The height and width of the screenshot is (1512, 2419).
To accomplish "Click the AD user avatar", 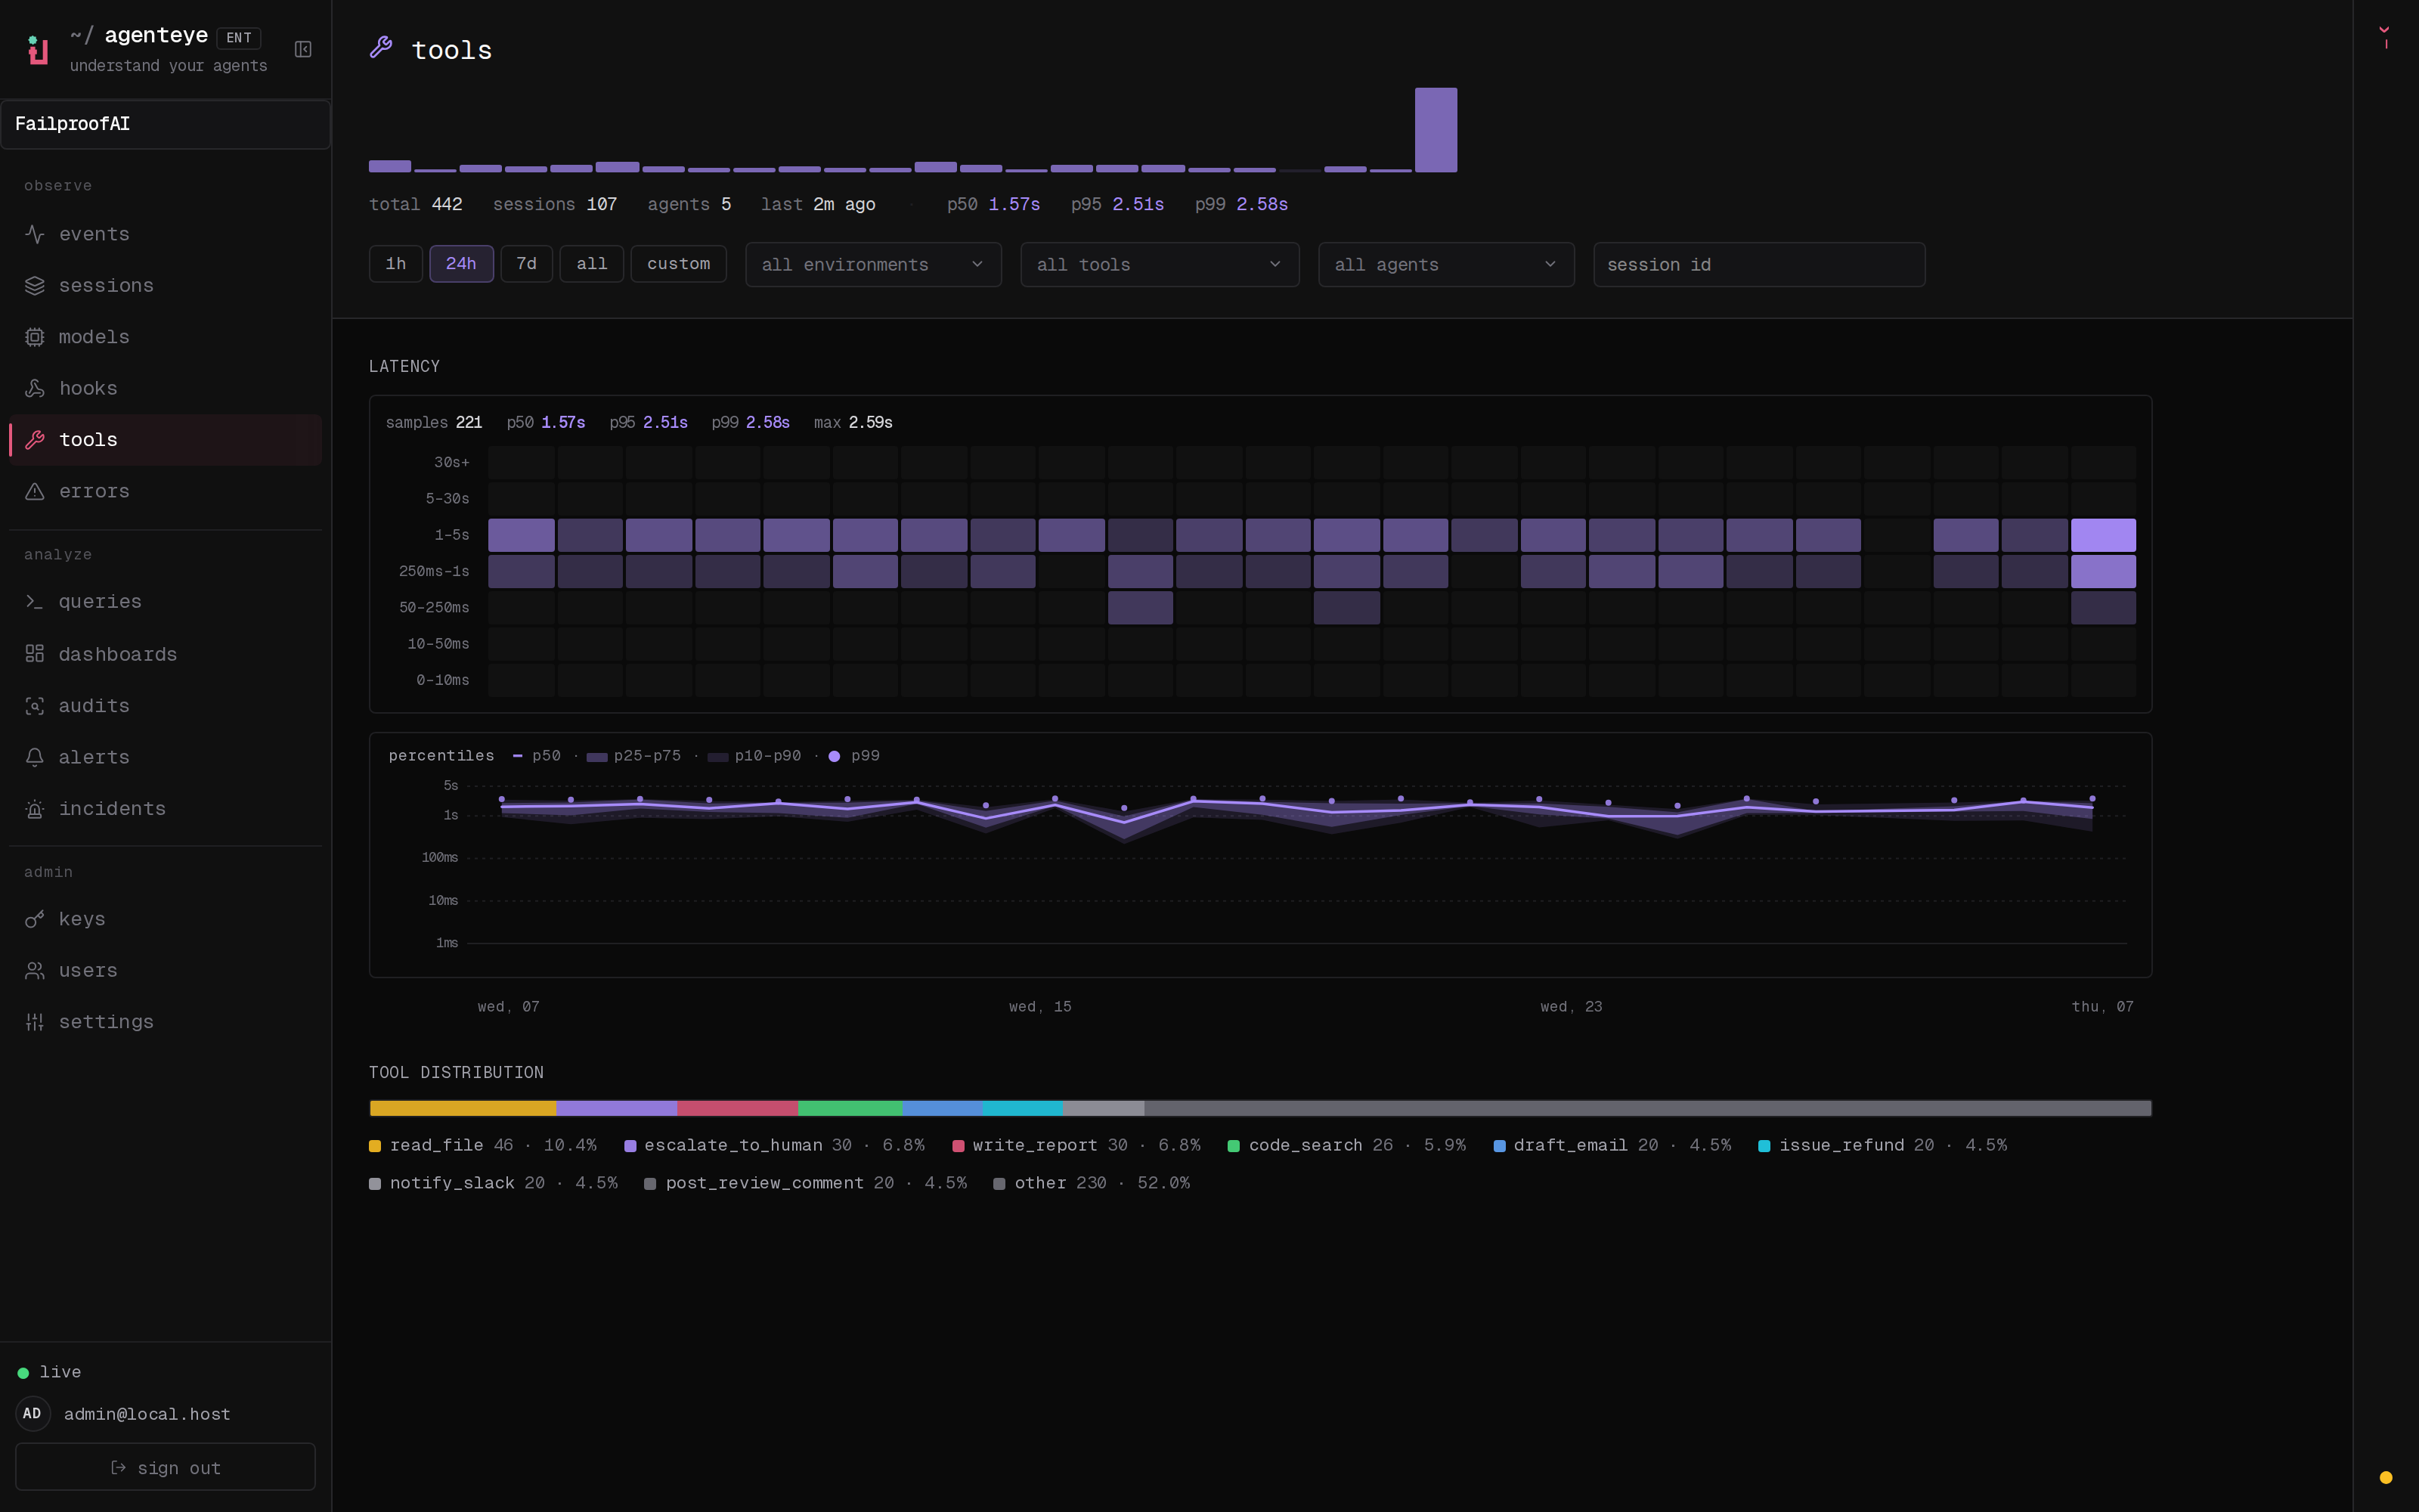I will tap(33, 1413).
